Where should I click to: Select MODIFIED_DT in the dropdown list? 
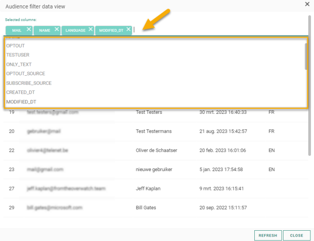[21, 102]
